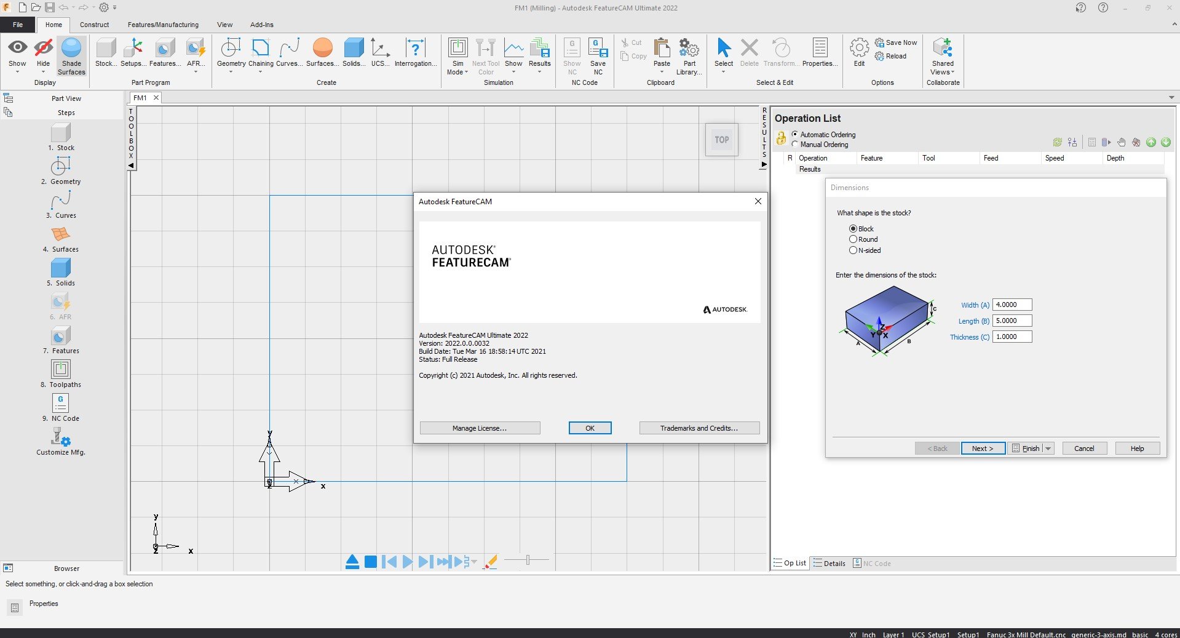The height and width of the screenshot is (638, 1180).
Task: Open the File menu
Action: [18, 25]
